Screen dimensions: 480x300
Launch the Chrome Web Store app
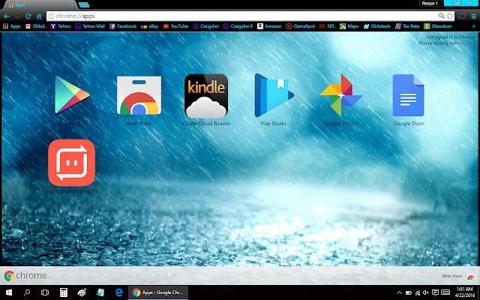pyautogui.click(x=139, y=95)
